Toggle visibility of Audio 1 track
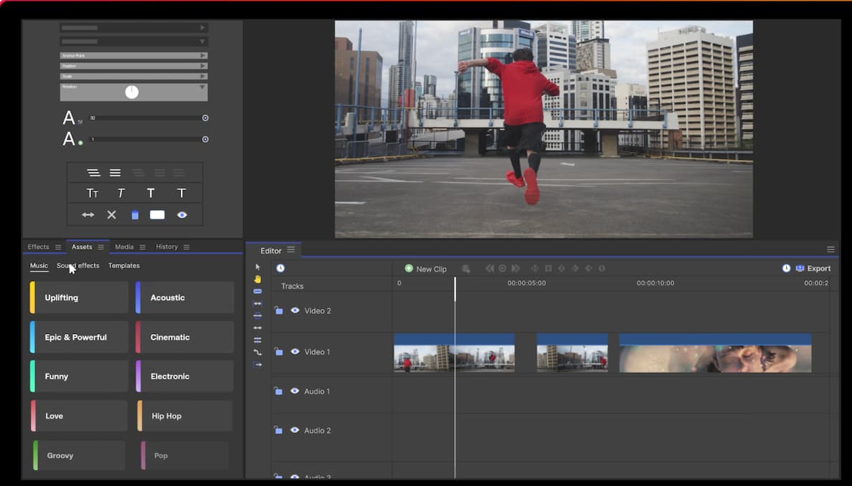852x486 pixels. 294,391
